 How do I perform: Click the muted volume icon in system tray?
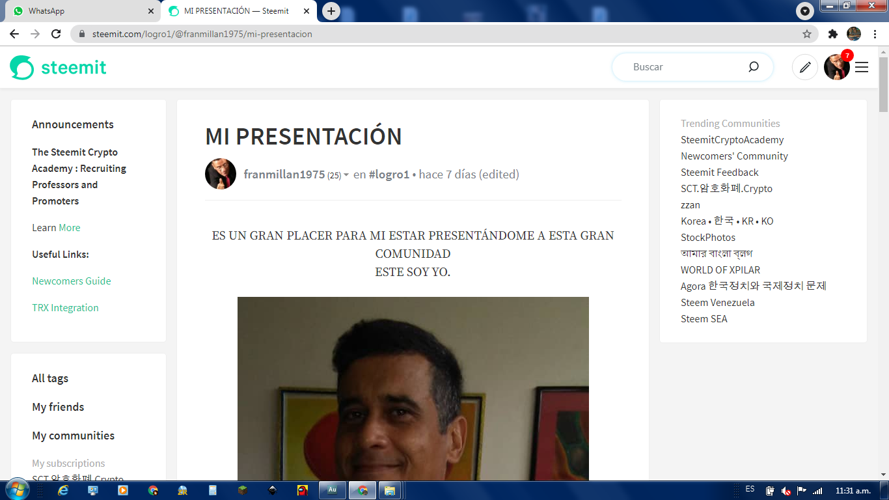tap(786, 491)
